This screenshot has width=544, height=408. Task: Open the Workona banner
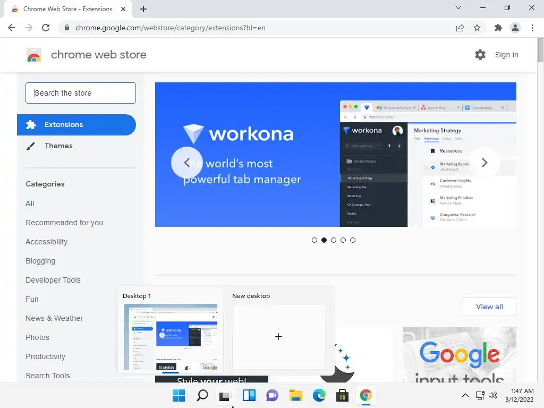click(x=336, y=155)
